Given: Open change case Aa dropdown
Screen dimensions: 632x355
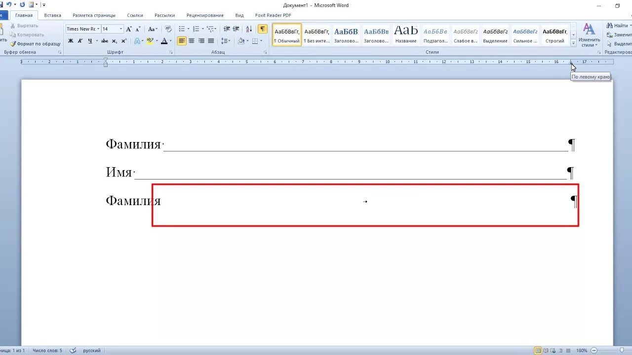Looking at the screenshot, I should coord(153,29).
